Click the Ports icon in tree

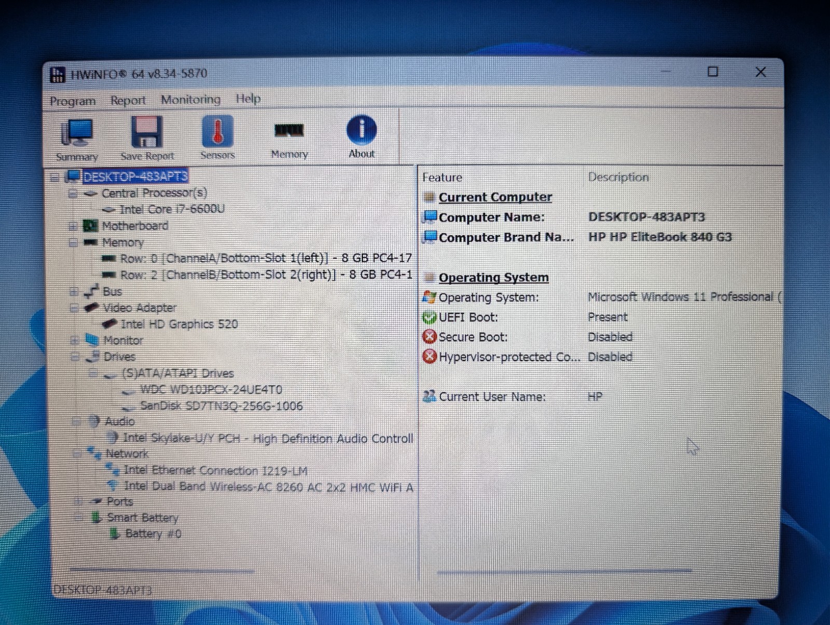pyautogui.click(x=96, y=501)
